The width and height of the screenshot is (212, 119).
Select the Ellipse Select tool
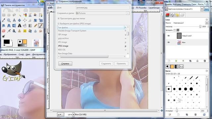(x=9, y=15)
